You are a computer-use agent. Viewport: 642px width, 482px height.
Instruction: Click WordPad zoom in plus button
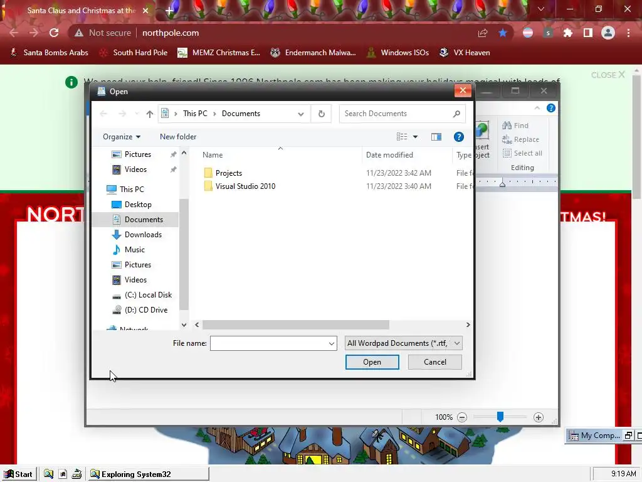pos(539,417)
